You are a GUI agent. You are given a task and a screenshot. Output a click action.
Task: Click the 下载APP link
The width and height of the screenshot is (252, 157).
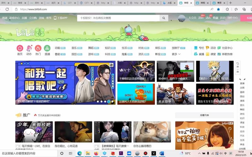coord(60,18)
